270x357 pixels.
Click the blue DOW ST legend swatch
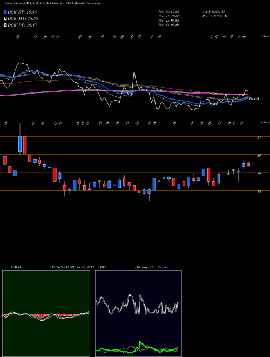5,12
